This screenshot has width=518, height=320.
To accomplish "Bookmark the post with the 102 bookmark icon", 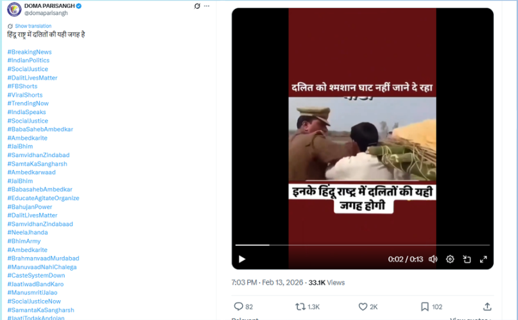I will click(x=425, y=307).
